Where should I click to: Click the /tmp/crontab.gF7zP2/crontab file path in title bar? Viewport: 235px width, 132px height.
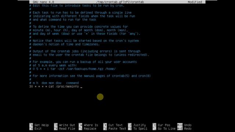120,2
